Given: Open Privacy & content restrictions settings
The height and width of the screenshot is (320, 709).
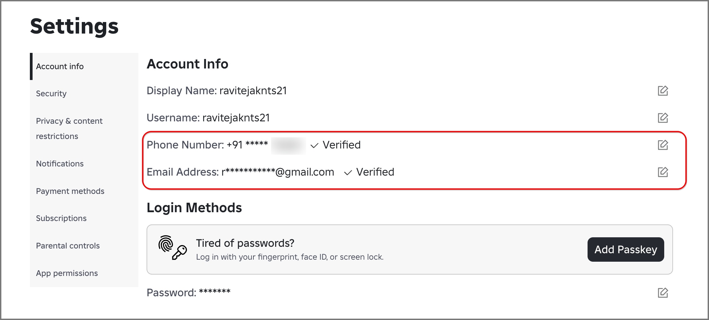Looking at the screenshot, I should click(x=69, y=128).
